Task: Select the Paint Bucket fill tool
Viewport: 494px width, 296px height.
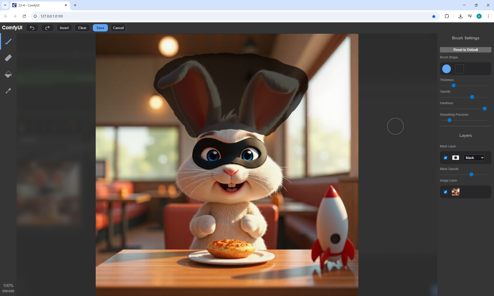Action: [x=8, y=74]
